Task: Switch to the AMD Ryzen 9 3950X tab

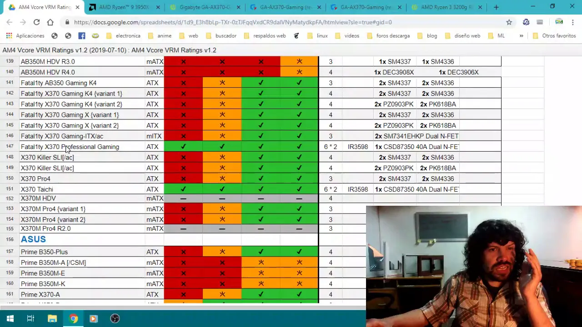Action: 124,7
